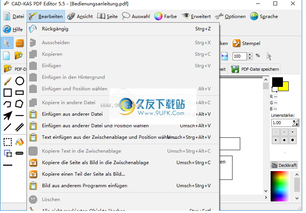
Task: Open the Hilfe menu
Action: tap(13, 30)
